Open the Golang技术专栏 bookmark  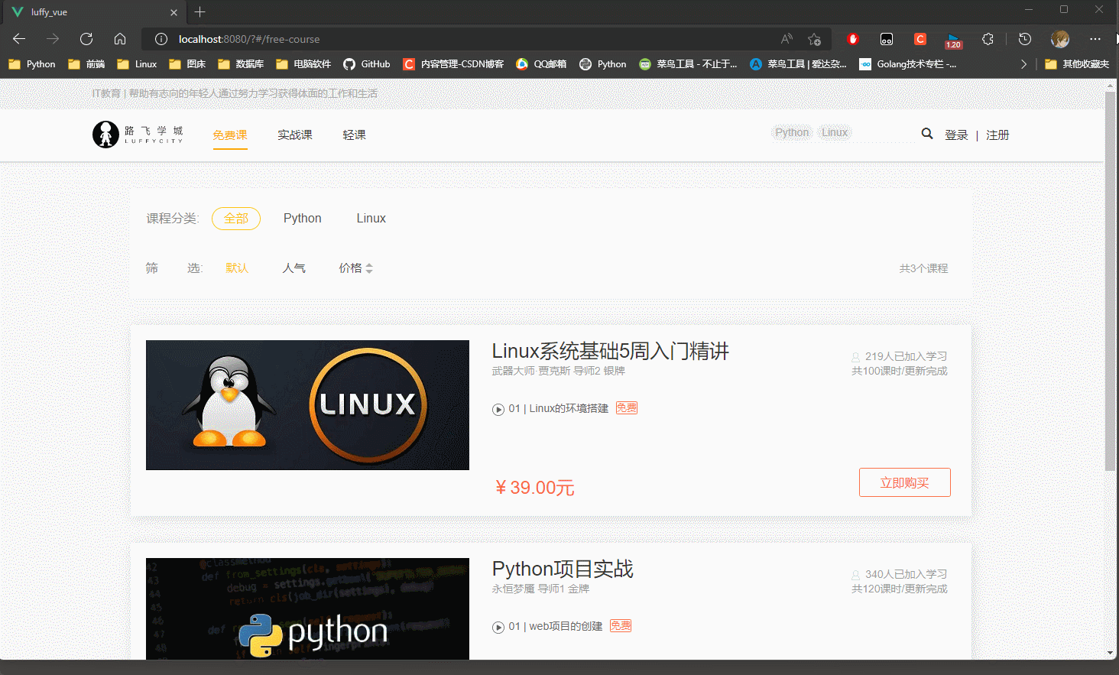tap(908, 64)
